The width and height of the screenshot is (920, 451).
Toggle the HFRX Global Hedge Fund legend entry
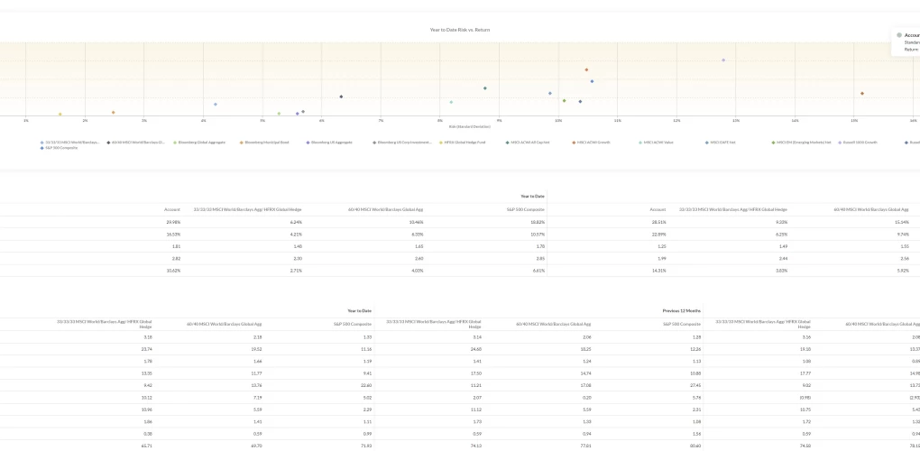(462, 143)
